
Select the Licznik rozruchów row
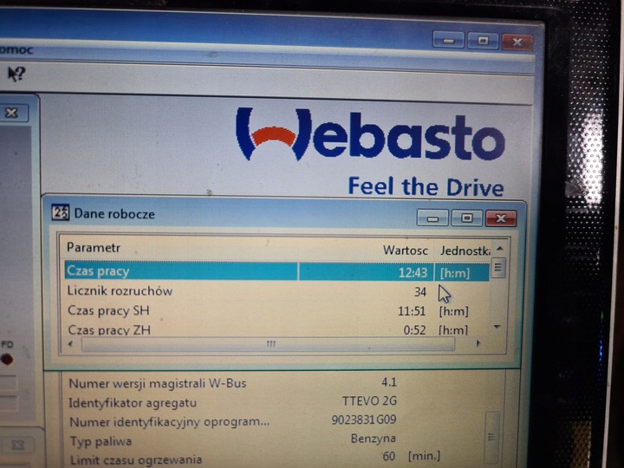click(x=277, y=291)
